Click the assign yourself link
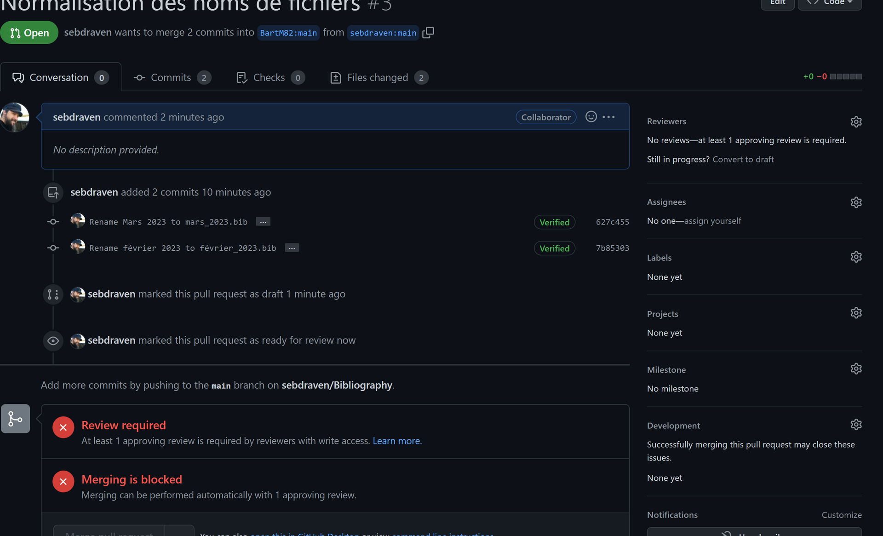 712,221
